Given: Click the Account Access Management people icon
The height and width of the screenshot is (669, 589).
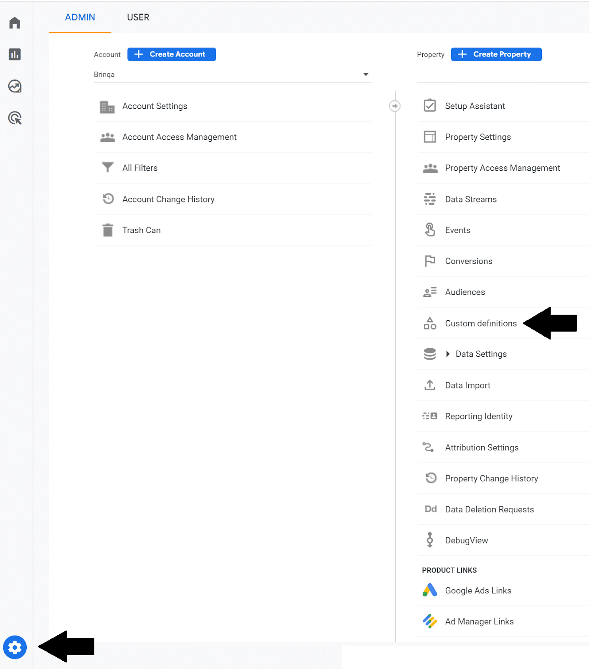Looking at the screenshot, I should [107, 137].
